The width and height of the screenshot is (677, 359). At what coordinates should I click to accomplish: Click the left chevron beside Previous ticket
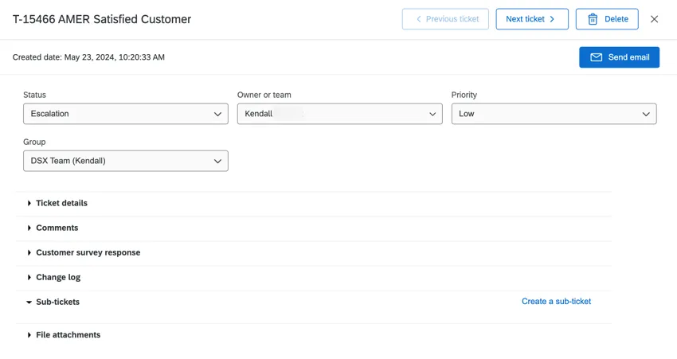(x=419, y=19)
